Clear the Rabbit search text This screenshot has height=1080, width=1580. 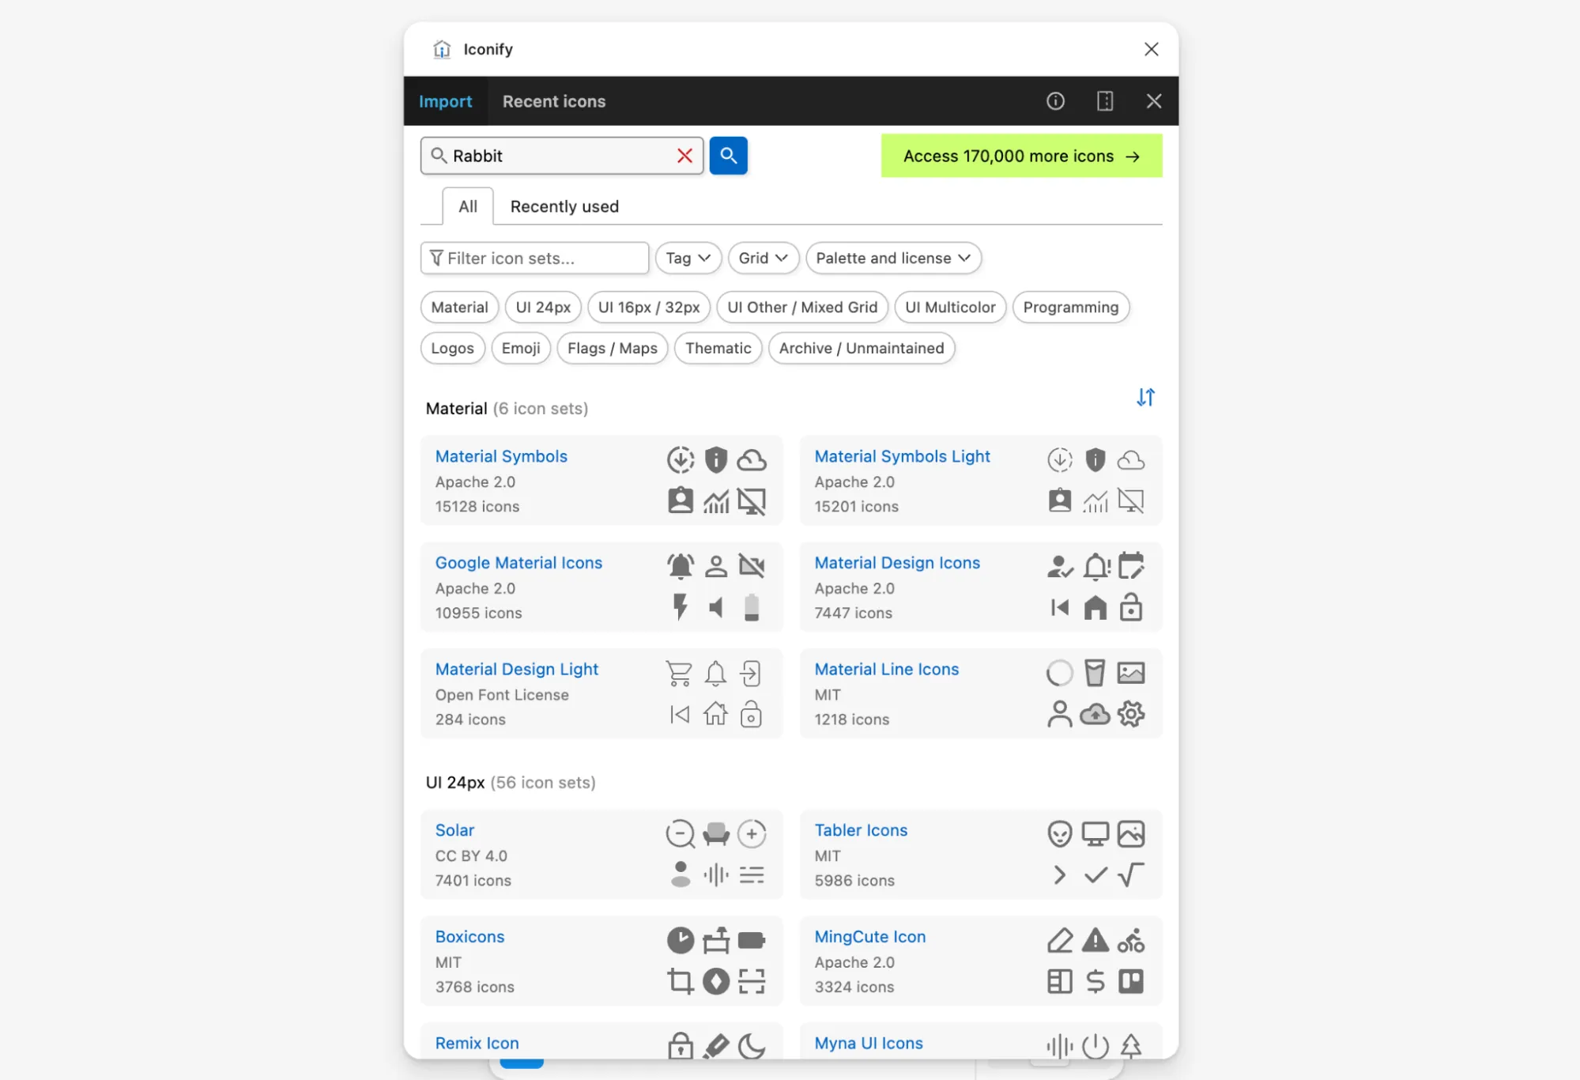tap(684, 156)
